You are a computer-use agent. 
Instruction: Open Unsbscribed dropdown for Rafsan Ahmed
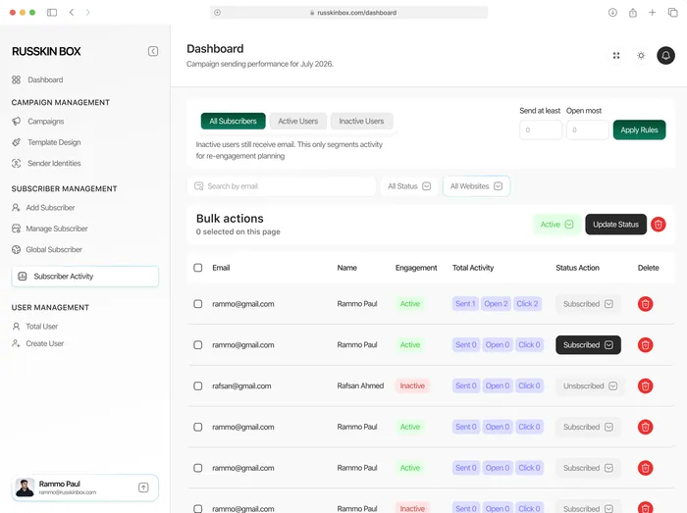click(590, 386)
